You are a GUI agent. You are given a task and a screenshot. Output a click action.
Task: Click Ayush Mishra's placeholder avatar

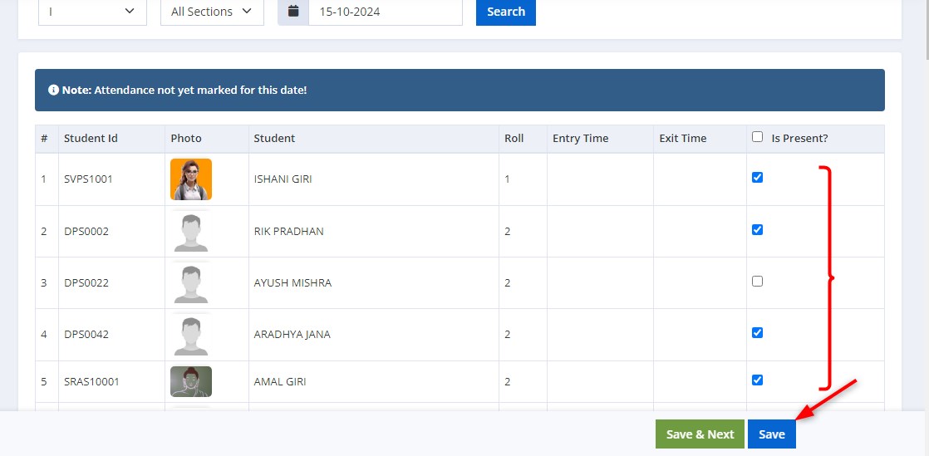pos(191,284)
